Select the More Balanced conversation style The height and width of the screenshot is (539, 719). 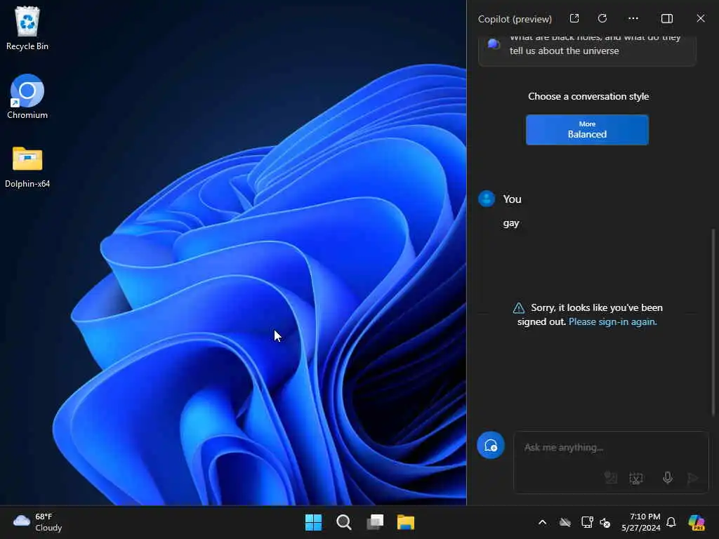587,130
